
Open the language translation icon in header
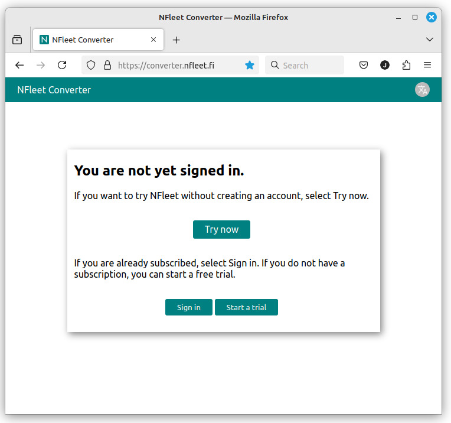[x=422, y=90]
